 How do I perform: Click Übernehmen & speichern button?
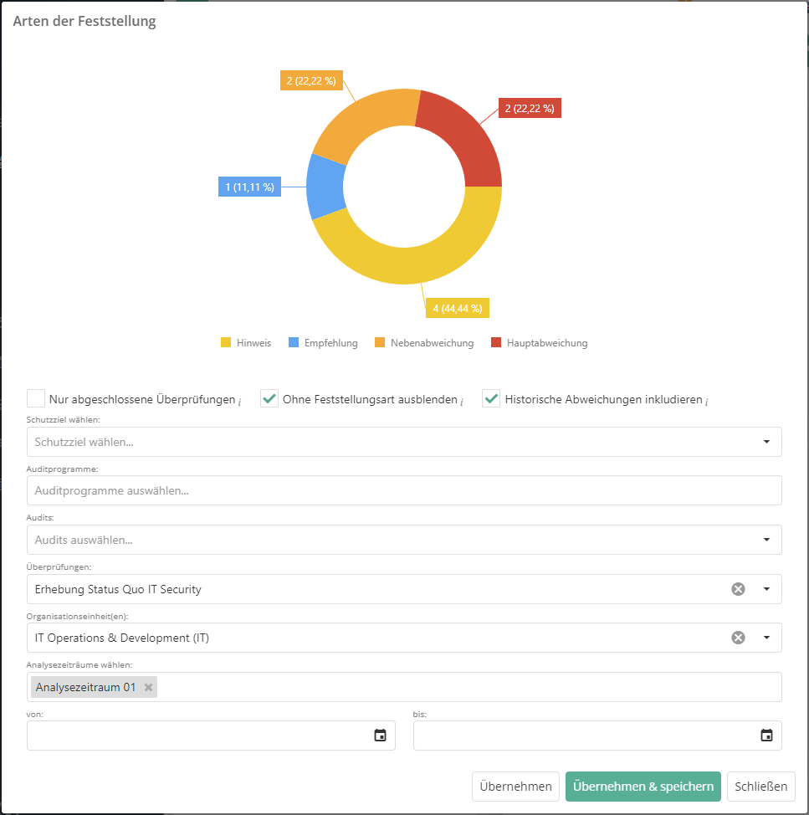643,787
